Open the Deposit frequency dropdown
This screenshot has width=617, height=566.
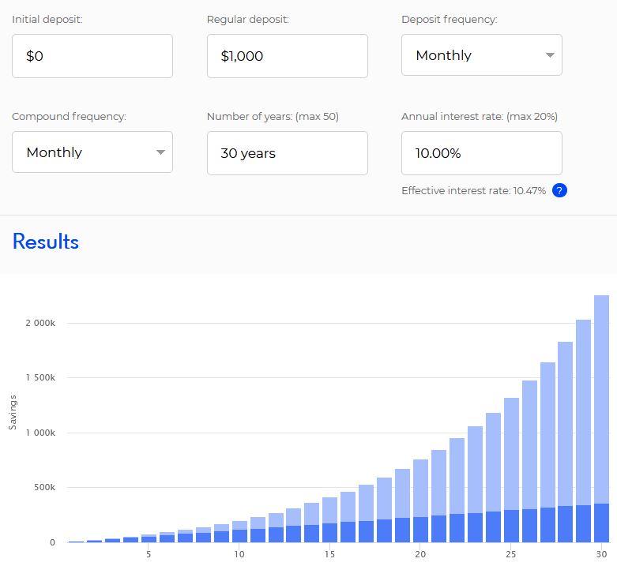[x=481, y=55]
